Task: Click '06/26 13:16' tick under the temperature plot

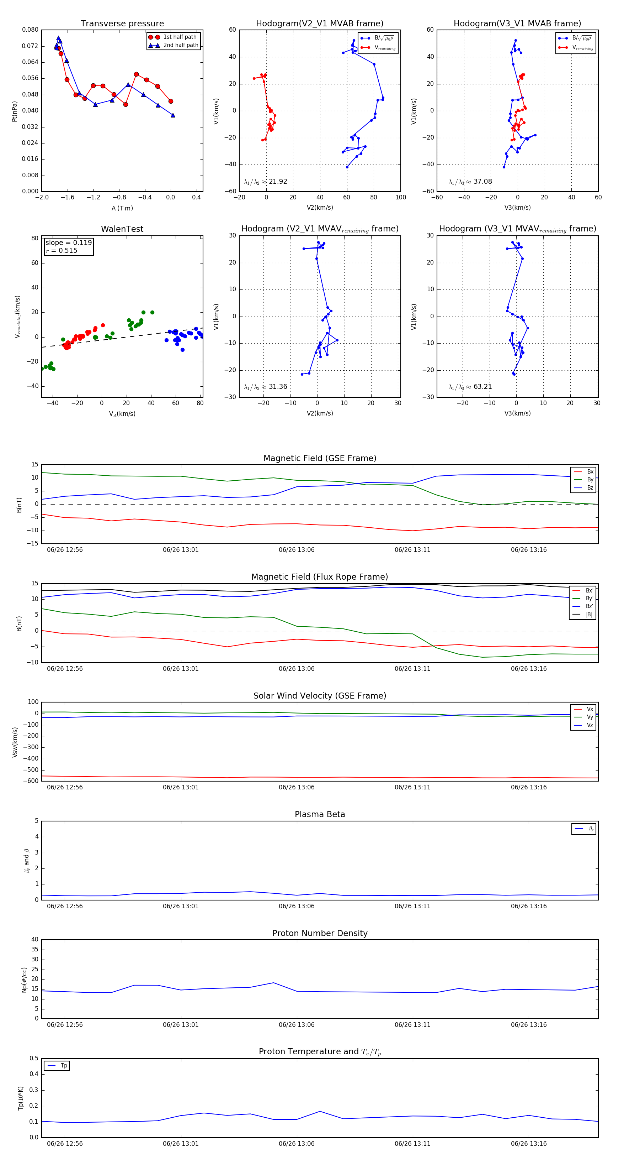Action: [528, 1144]
